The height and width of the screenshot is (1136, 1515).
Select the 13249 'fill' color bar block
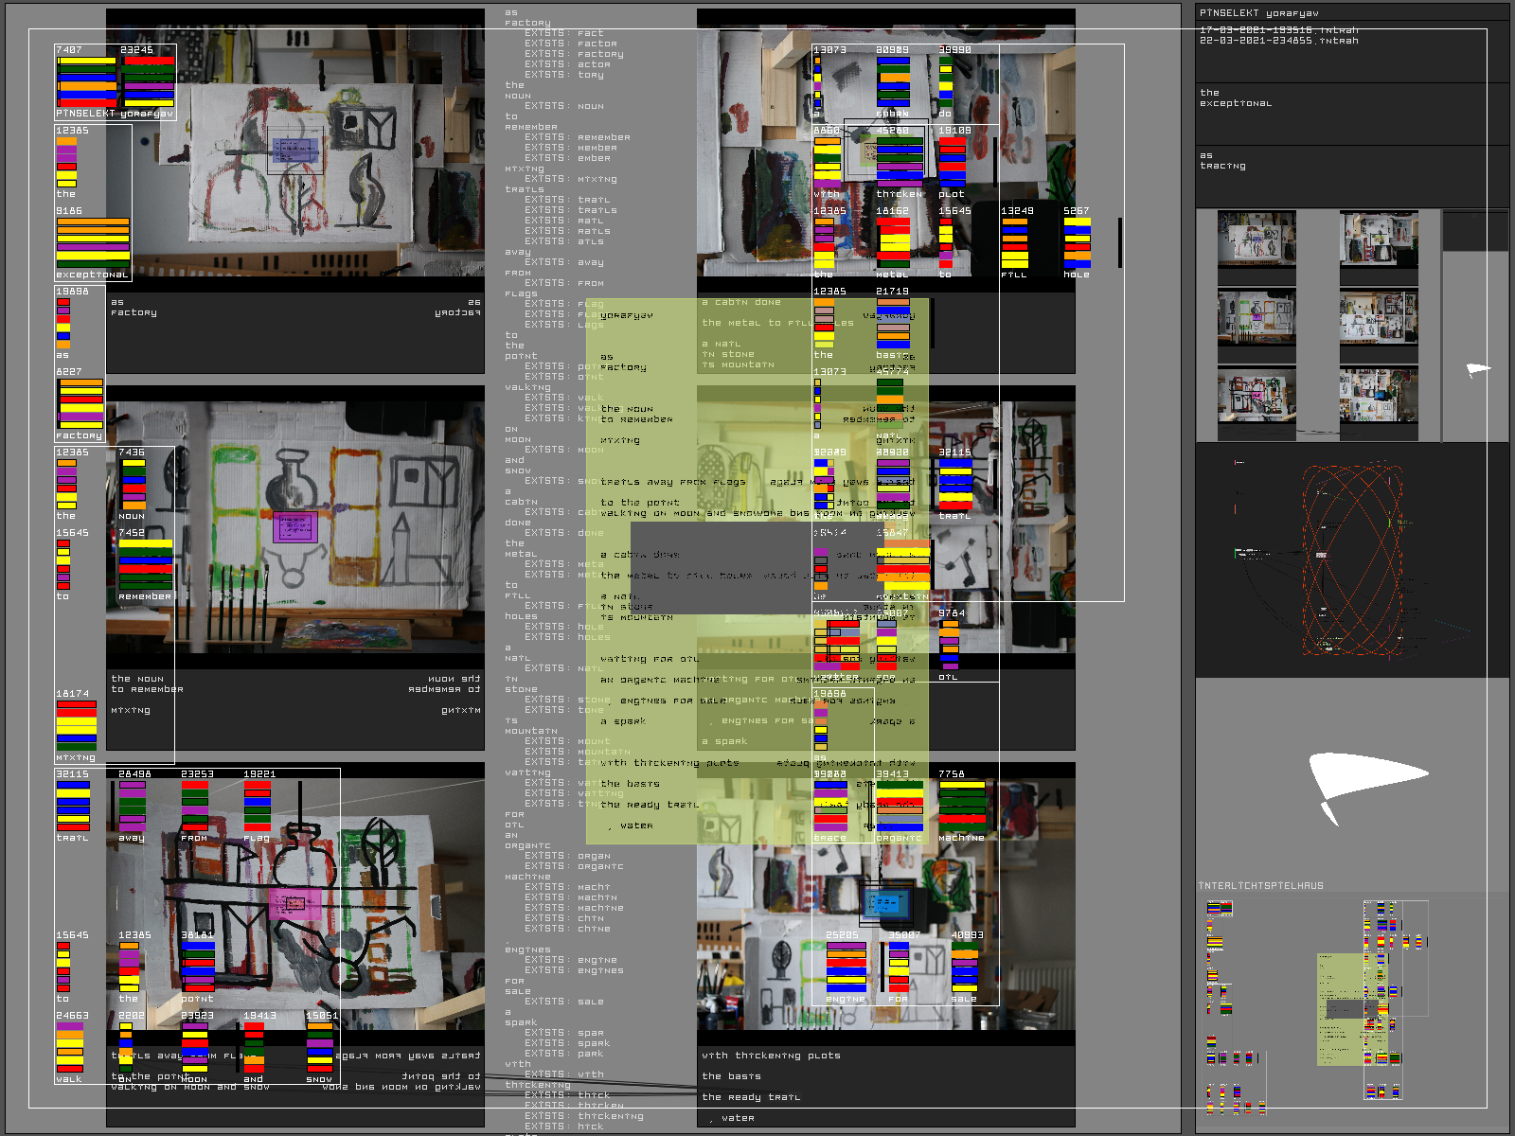1014,243
